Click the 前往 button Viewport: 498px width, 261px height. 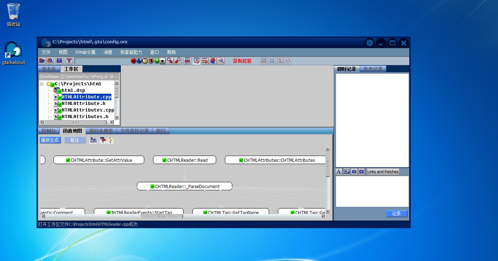75,140
